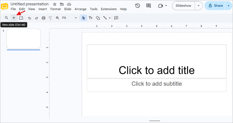The width and height of the screenshot is (233, 123).
Task: Open the Extensions menu
Action: [x=109, y=9]
